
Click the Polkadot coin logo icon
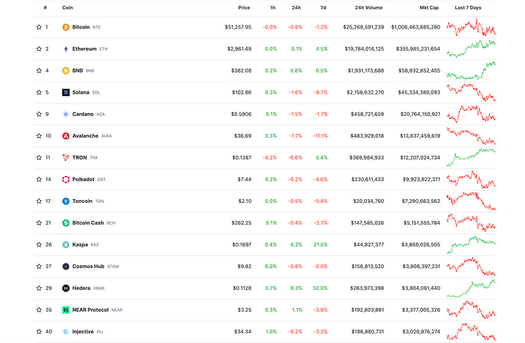pyautogui.click(x=66, y=179)
